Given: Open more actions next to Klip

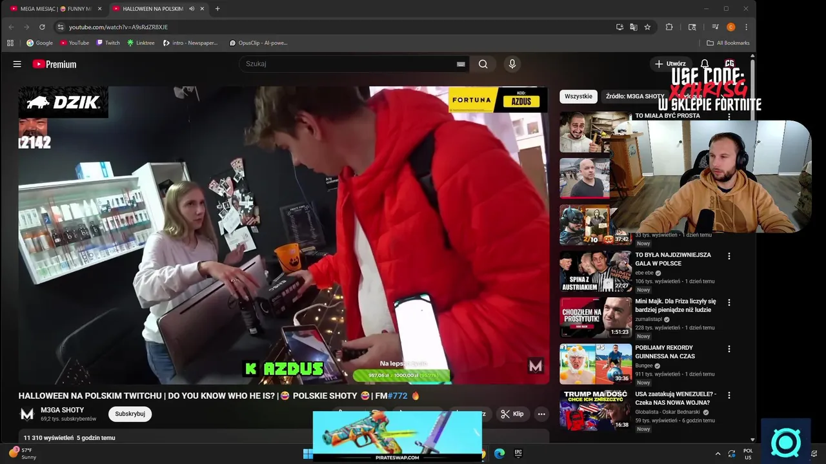Looking at the screenshot, I should [x=541, y=414].
